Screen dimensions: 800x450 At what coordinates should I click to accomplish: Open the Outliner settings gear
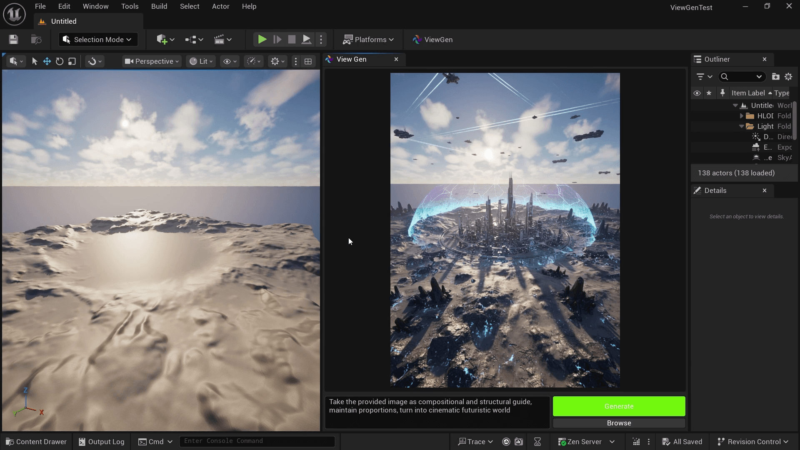coord(788,77)
